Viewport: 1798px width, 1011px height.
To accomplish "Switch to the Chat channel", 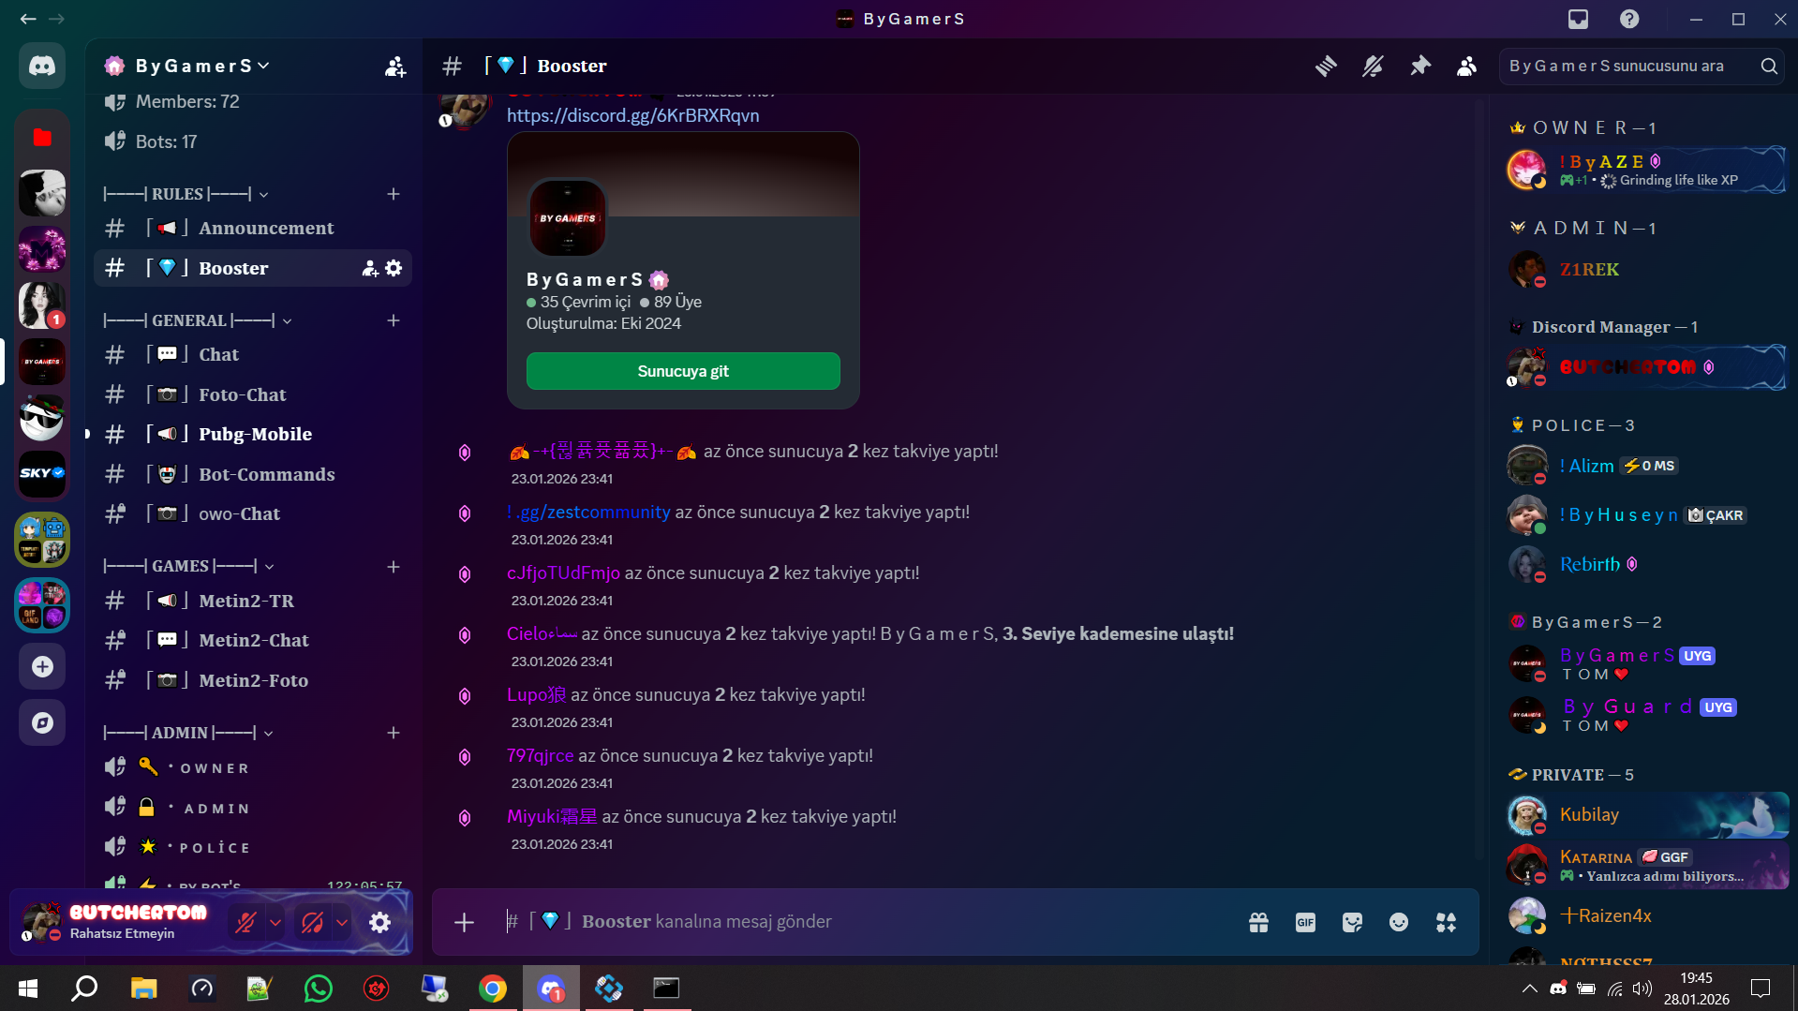I will (253, 354).
